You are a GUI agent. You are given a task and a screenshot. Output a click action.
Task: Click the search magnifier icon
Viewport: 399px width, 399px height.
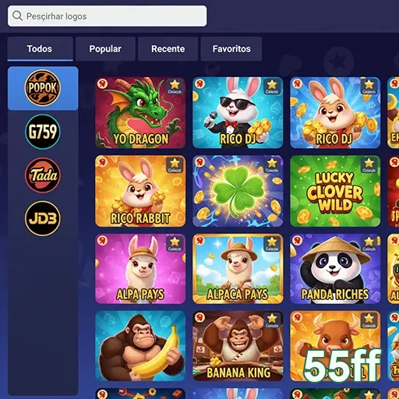17,16
